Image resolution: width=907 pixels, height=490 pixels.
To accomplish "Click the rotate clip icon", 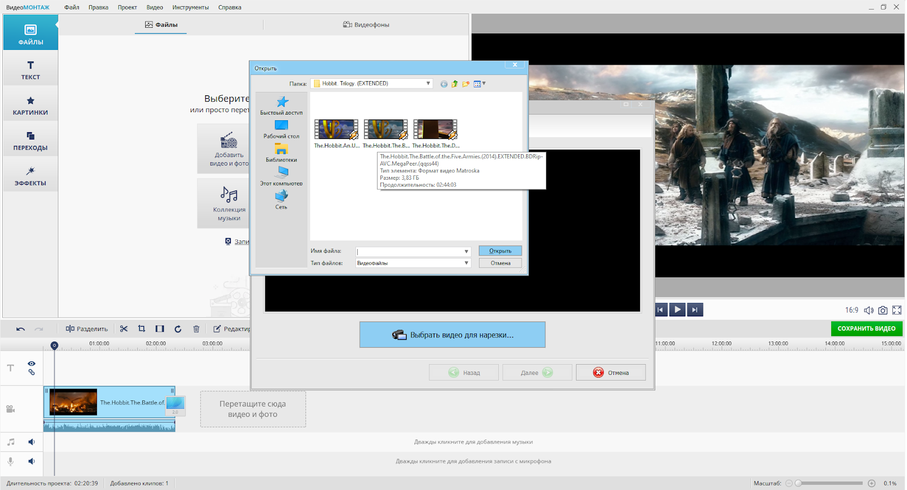I will click(178, 329).
